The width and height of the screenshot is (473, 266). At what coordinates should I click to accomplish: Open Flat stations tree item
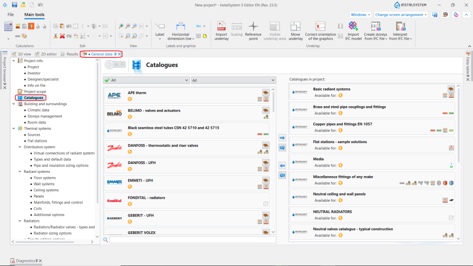(x=37, y=141)
